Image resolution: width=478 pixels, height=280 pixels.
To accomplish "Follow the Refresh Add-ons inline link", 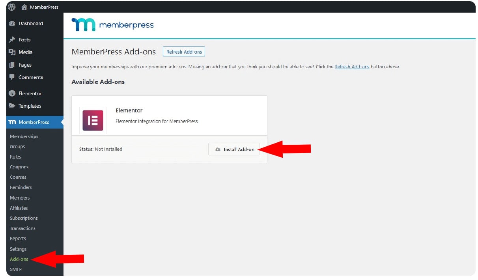I will [x=352, y=67].
